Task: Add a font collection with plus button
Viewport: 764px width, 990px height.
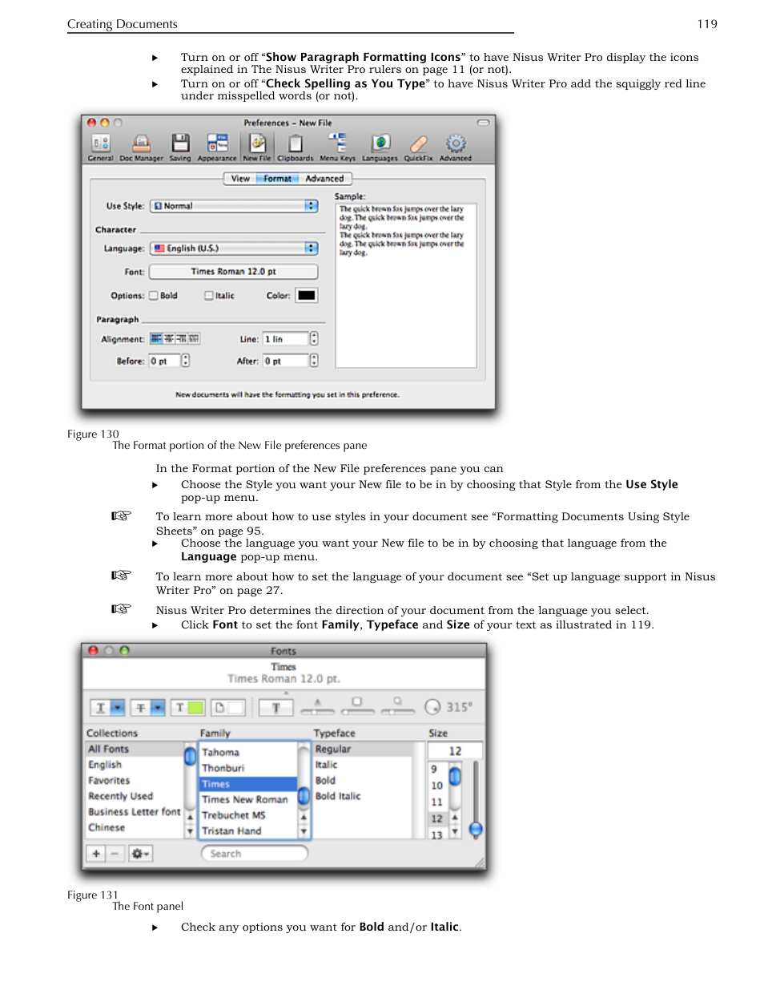Action: click(96, 854)
